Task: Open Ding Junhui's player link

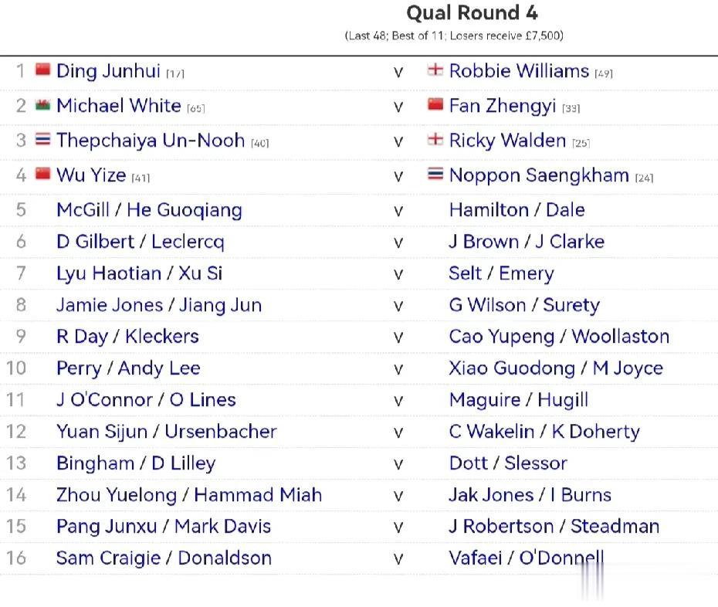Action: point(109,72)
